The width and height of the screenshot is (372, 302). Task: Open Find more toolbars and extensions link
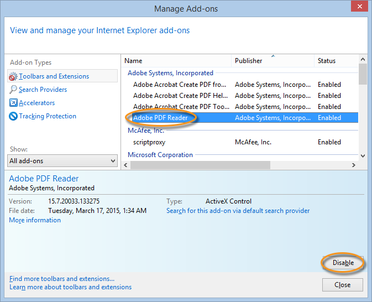pyautogui.click(x=62, y=279)
